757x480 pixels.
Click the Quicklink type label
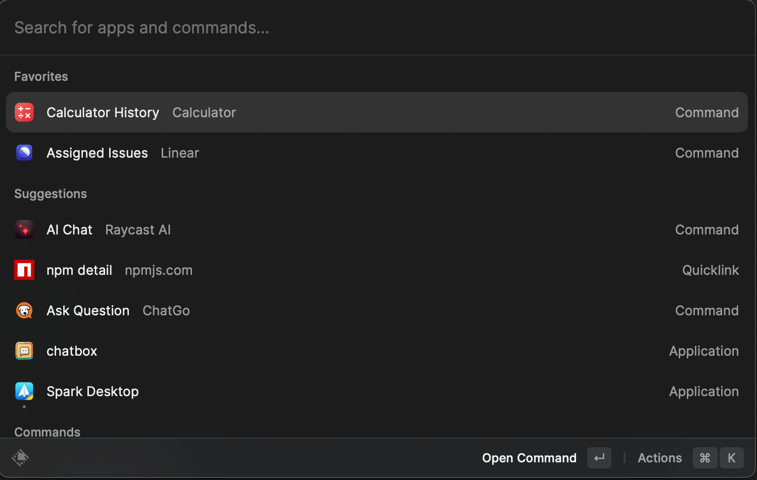click(711, 270)
